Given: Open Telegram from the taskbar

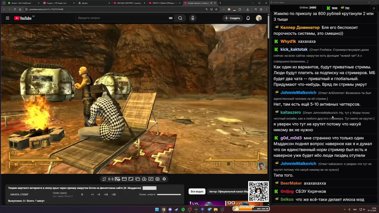Looking at the screenshot, I should [x=209, y=209].
